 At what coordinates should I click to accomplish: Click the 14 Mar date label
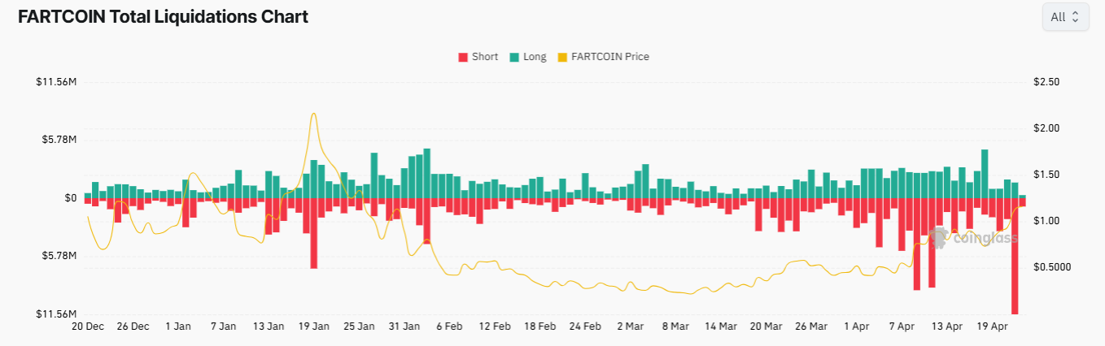[721, 327]
